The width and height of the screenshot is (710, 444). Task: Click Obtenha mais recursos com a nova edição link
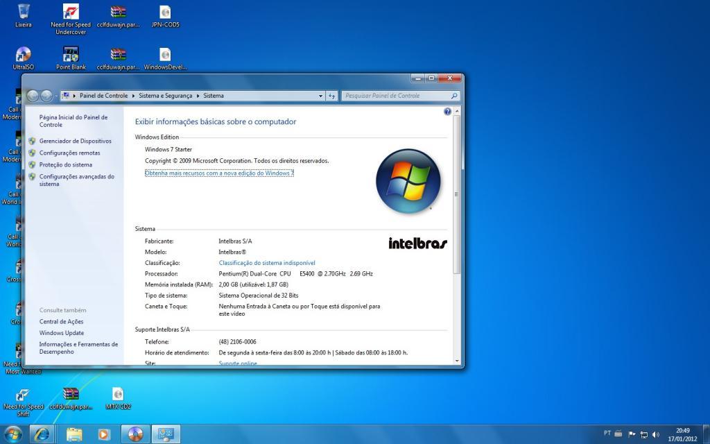[219, 173]
